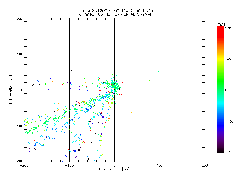Click the green band of the colorbar near 0
This screenshot has width=241, height=180.
click(x=221, y=90)
